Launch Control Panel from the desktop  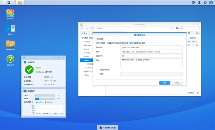pyautogui.click(x=10, y=29)
